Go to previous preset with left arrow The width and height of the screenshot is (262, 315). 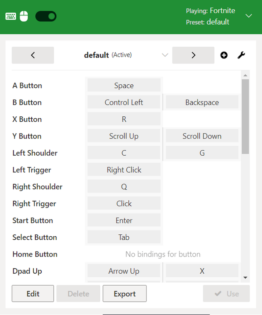(x=33, y=55)
